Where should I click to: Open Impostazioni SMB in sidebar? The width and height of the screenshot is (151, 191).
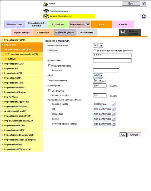coord(22,83)
